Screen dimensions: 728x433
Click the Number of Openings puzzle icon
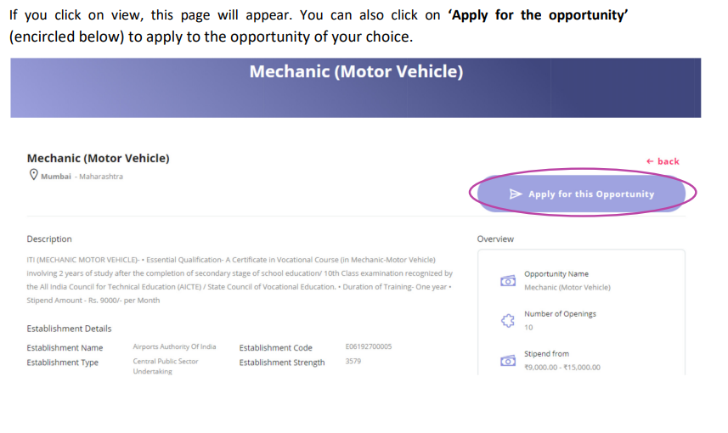508,320
